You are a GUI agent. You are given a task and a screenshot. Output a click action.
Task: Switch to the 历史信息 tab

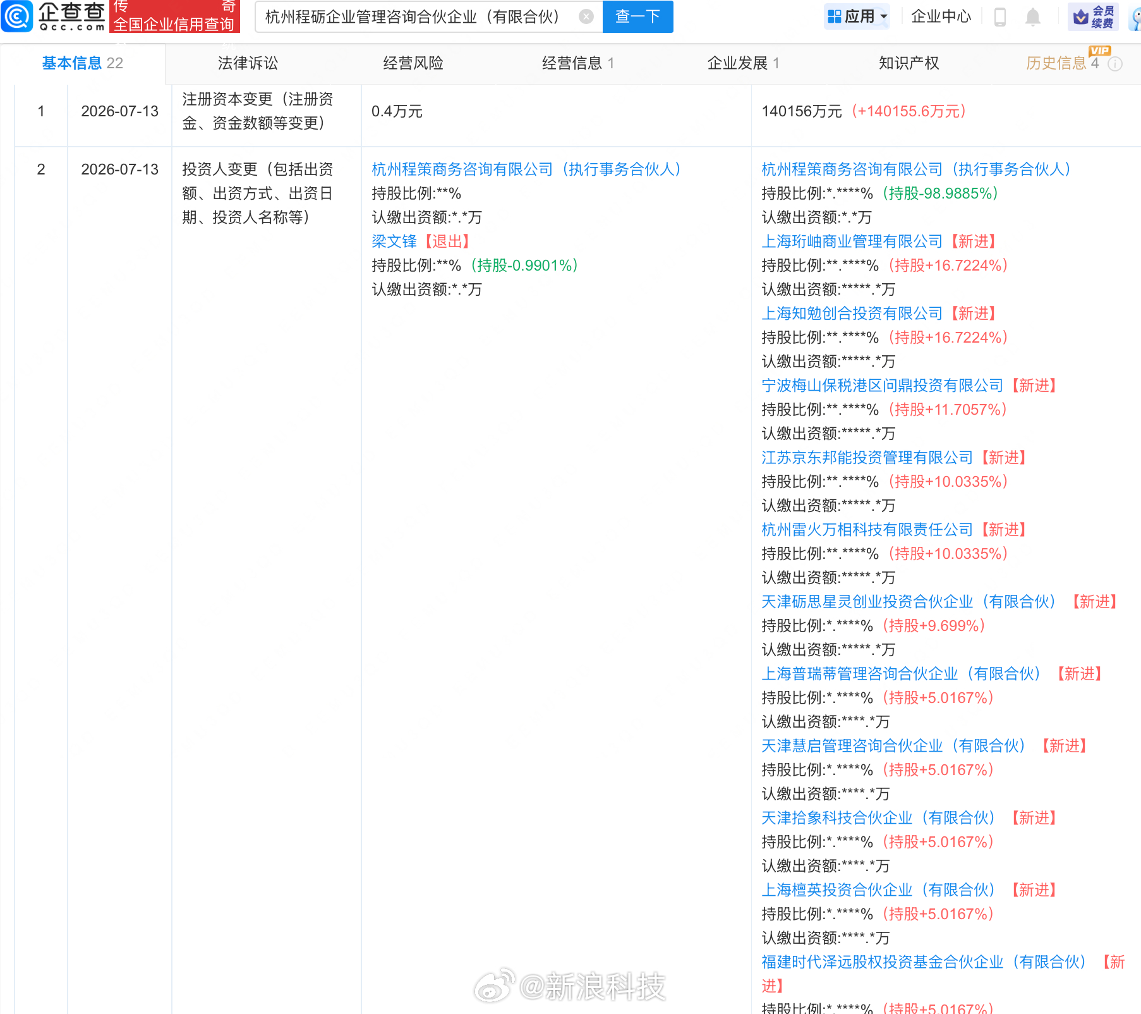click(x=1062, y=63)
